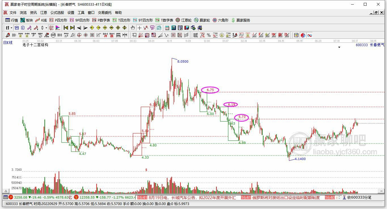Open the T数字表 tool
Screen dimensions: 387x209
pyautogui.click(x=164, y=20)
